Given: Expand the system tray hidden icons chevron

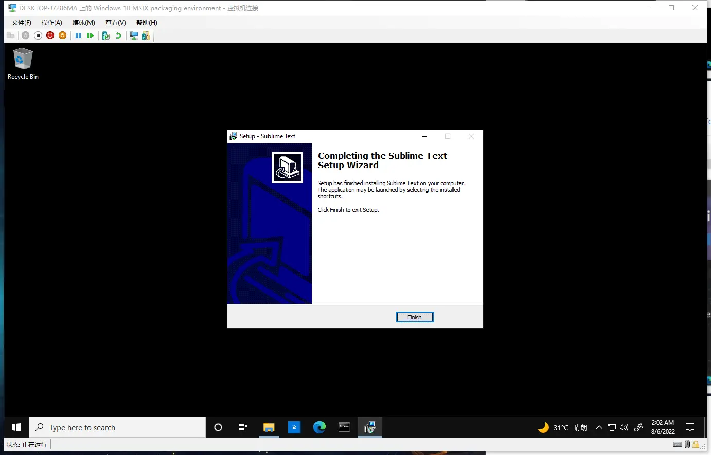Looking at the screenshot, I should pos(599,427).
